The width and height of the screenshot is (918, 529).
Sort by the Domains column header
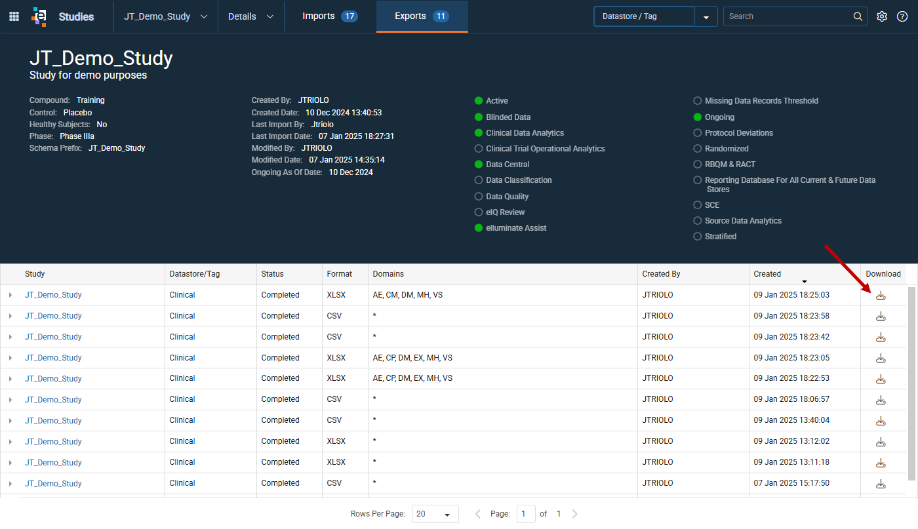tap(388, 274)
